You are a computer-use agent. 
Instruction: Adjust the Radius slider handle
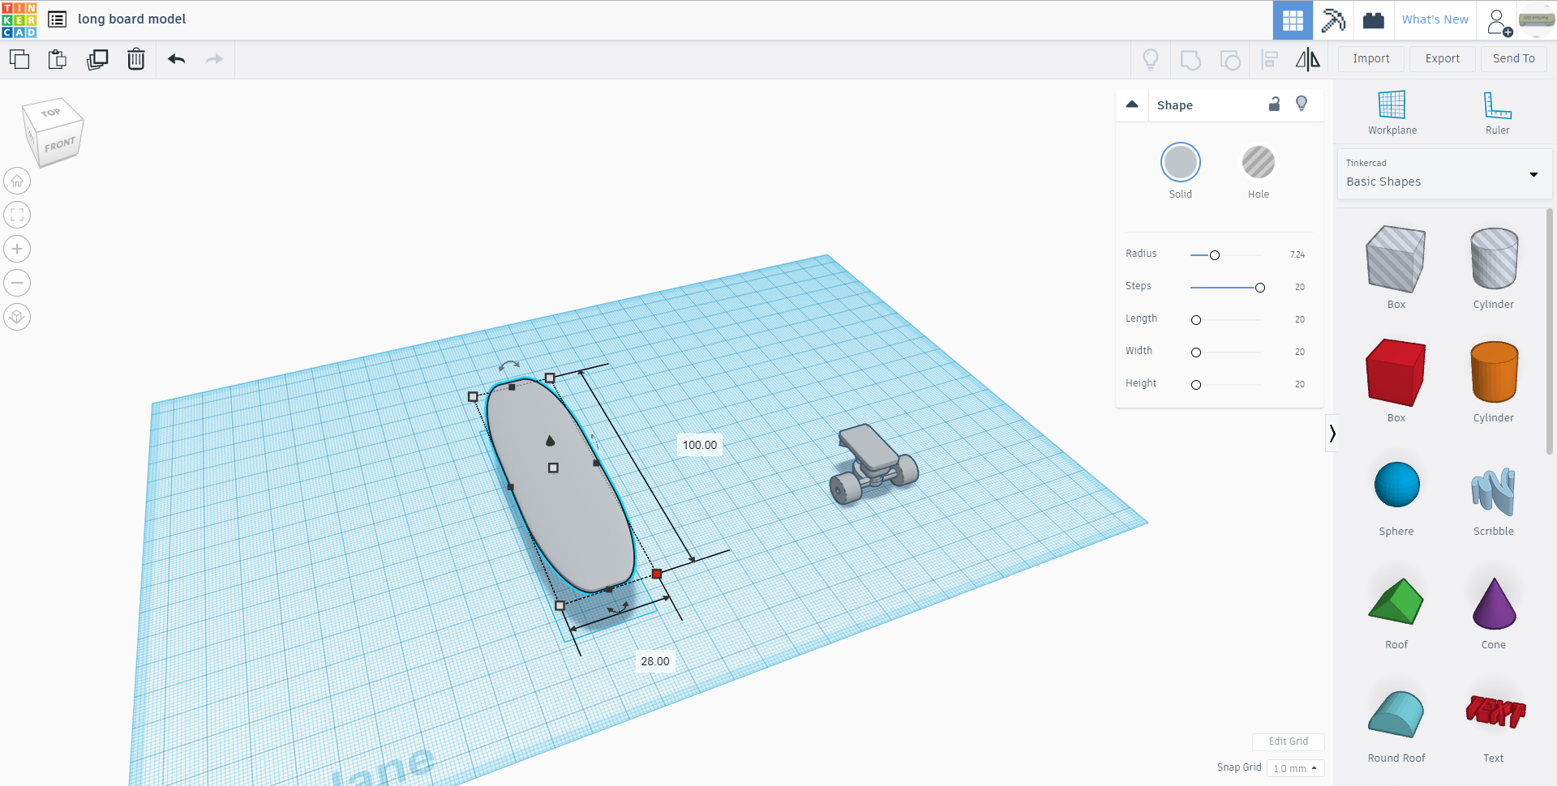(1215, 255)
